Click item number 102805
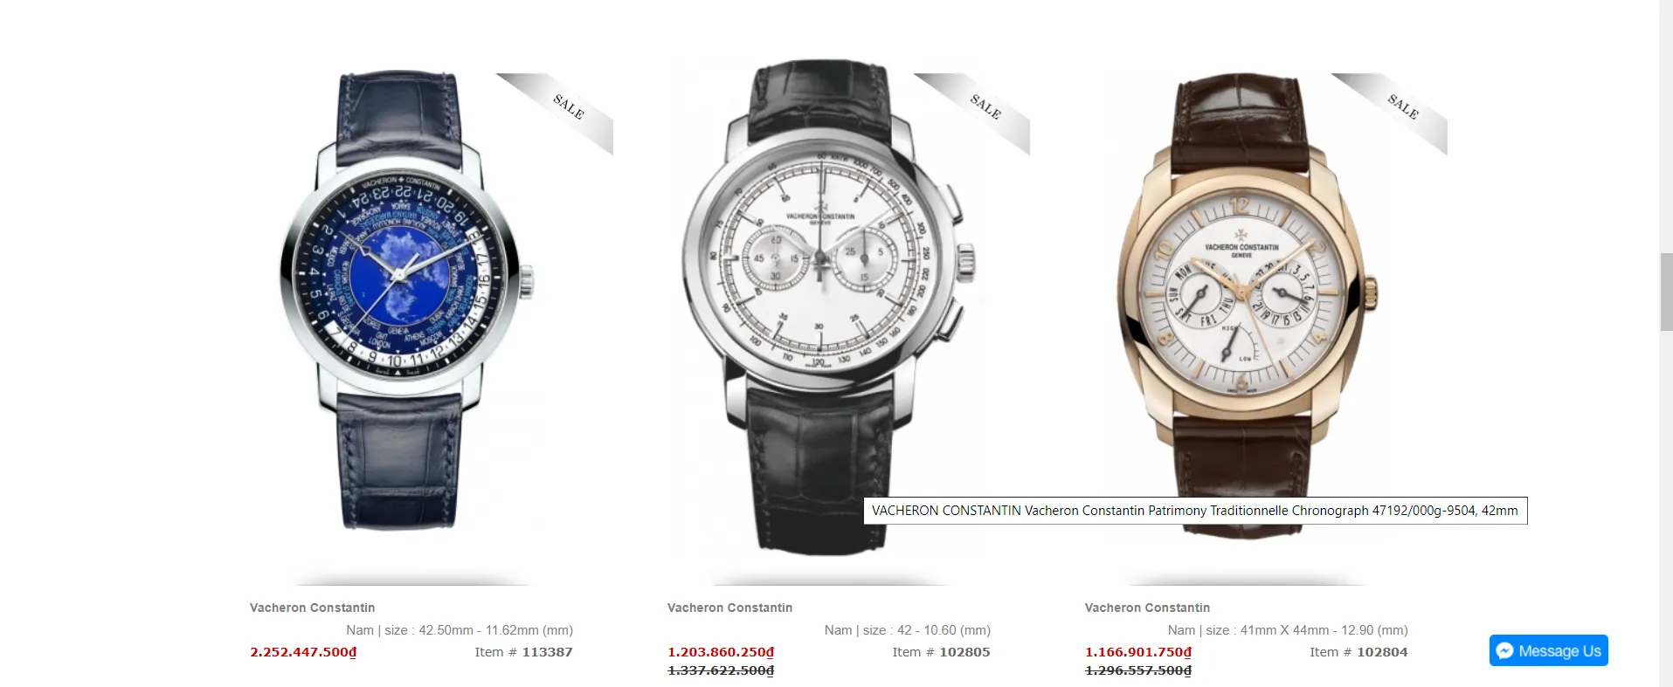The image size is (1673, 687). coord(964,652)
